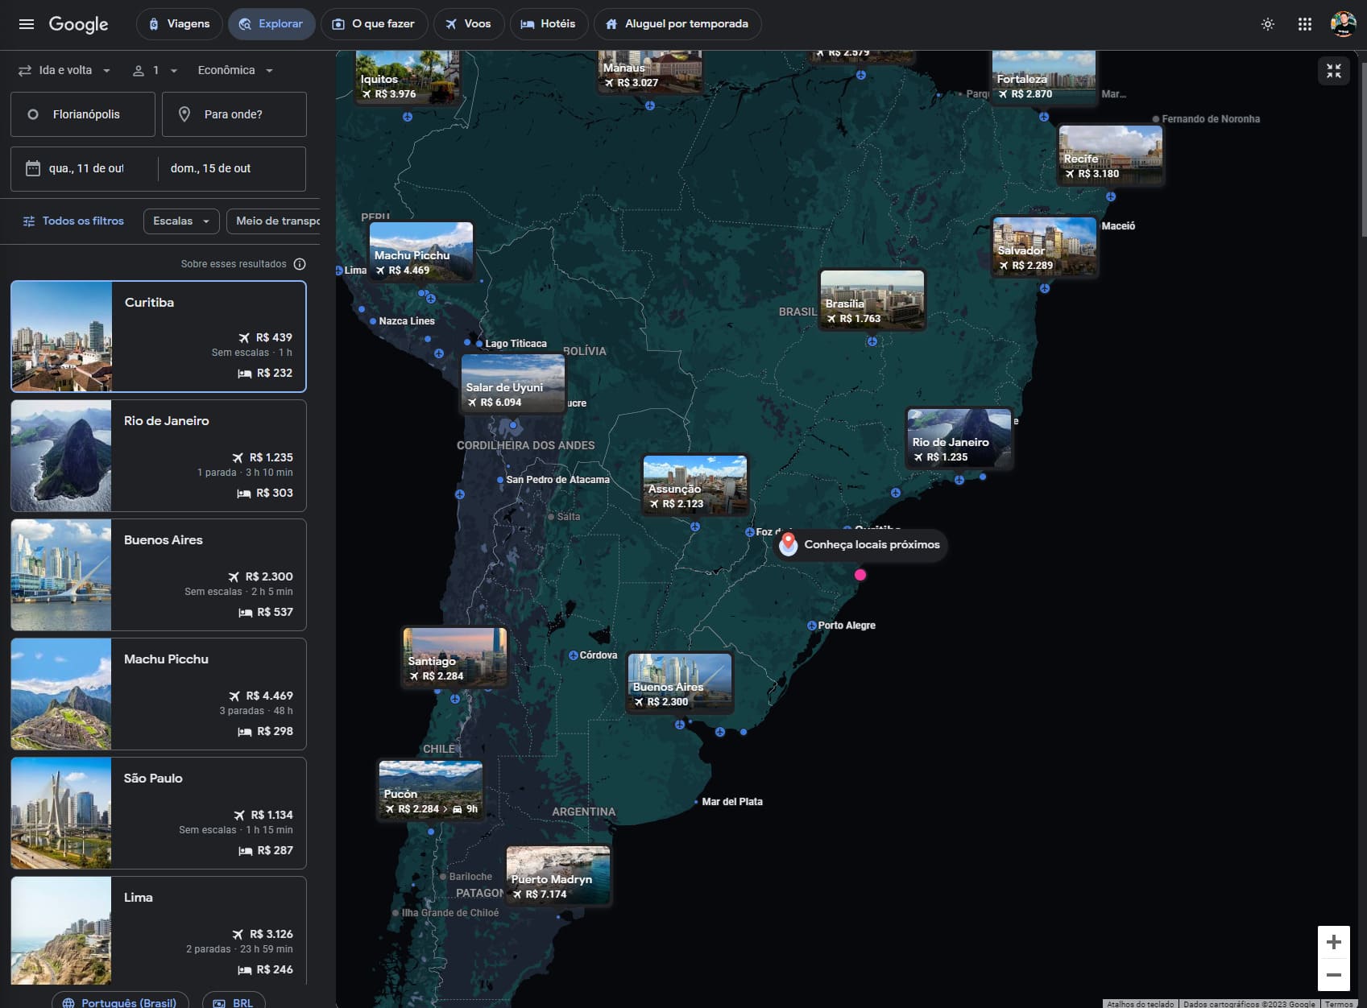Screen dimensions: 1367x1008
Task: Open the main navigation hamburger menu
Action: (27, 24)
